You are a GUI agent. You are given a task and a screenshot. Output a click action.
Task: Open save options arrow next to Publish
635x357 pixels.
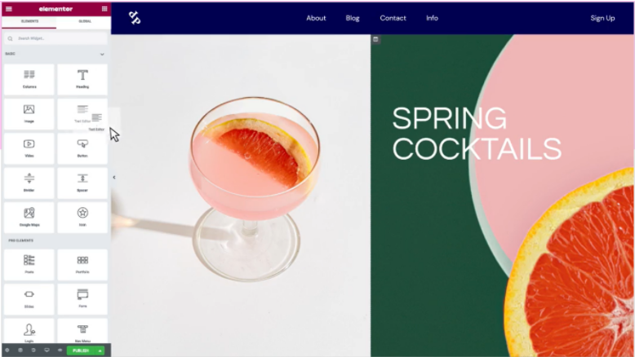point(100,350)
